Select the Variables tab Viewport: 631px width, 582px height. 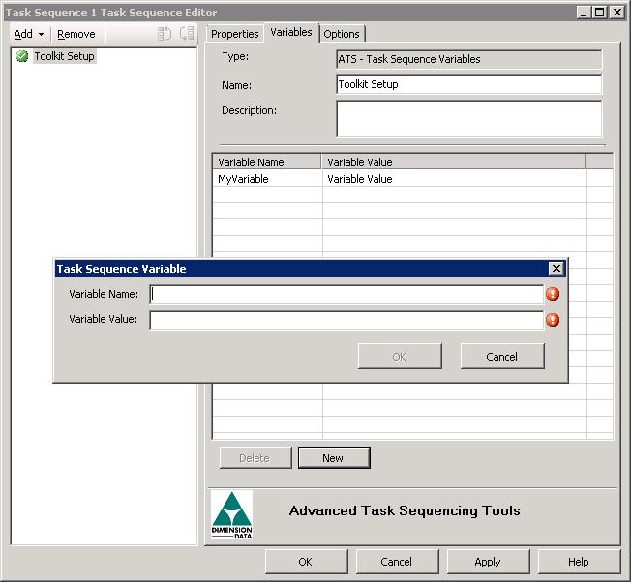click(291, 32)
